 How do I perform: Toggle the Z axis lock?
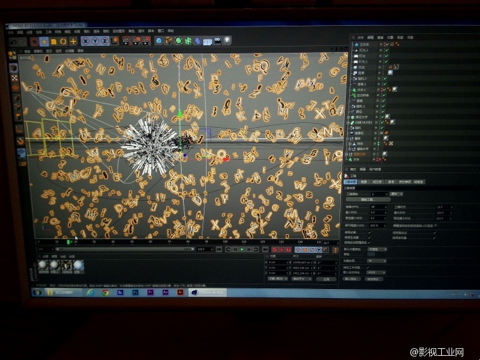(104, 41)
